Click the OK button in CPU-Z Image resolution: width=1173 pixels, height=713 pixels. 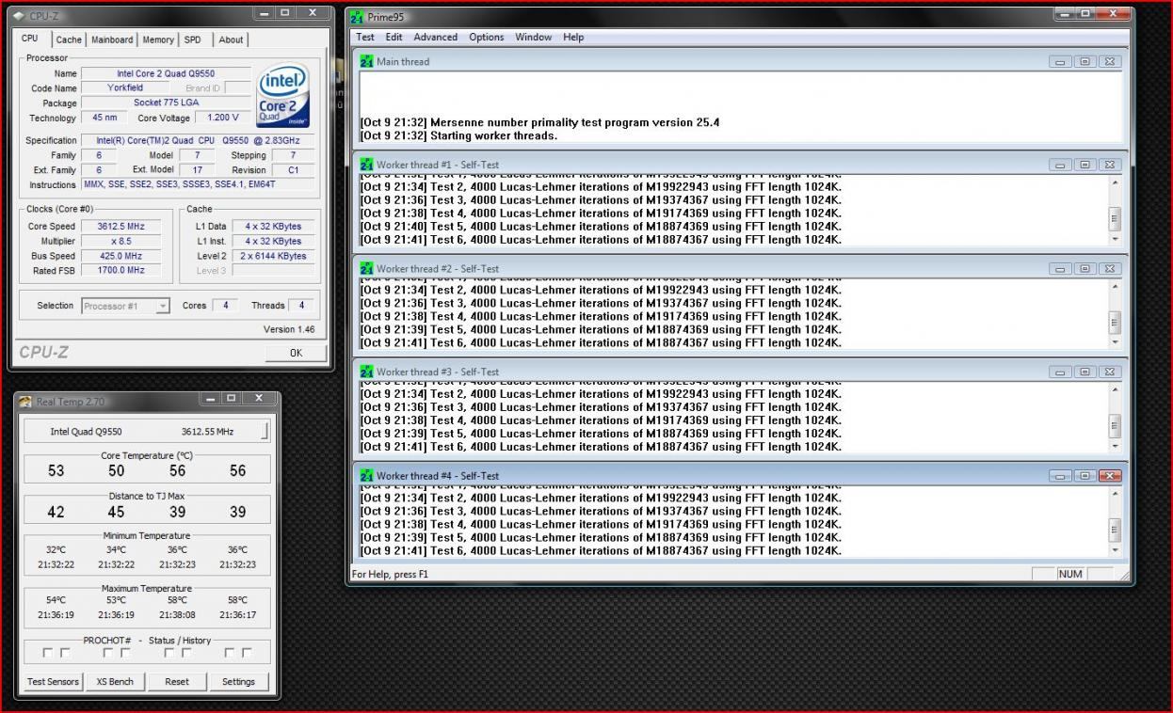click(296, 353)
